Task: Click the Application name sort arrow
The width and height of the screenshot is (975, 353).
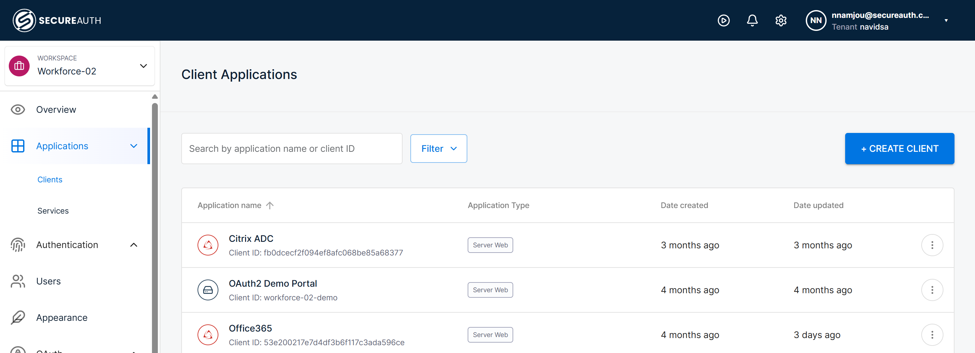Action: coord(269,205)
